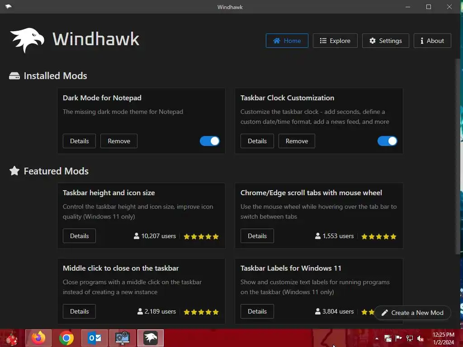Screen dimensions: 463x347
Task: Open the taskbar clock and date
Action: point(443,338)
